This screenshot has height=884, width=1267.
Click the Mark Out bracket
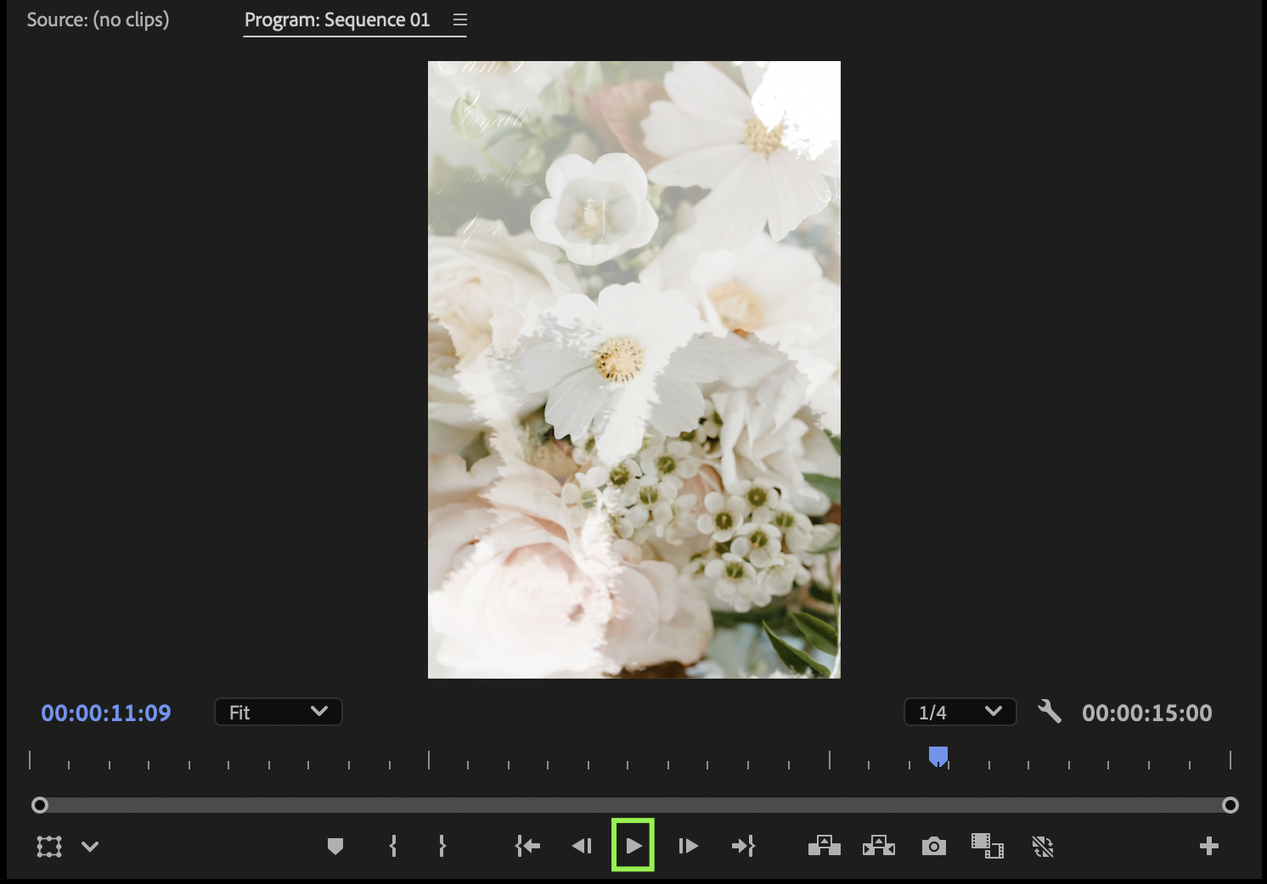(x=442, y=846)
